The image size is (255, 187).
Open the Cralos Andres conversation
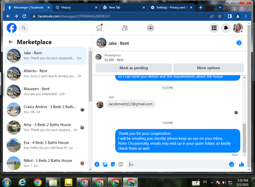pos(45,110)
